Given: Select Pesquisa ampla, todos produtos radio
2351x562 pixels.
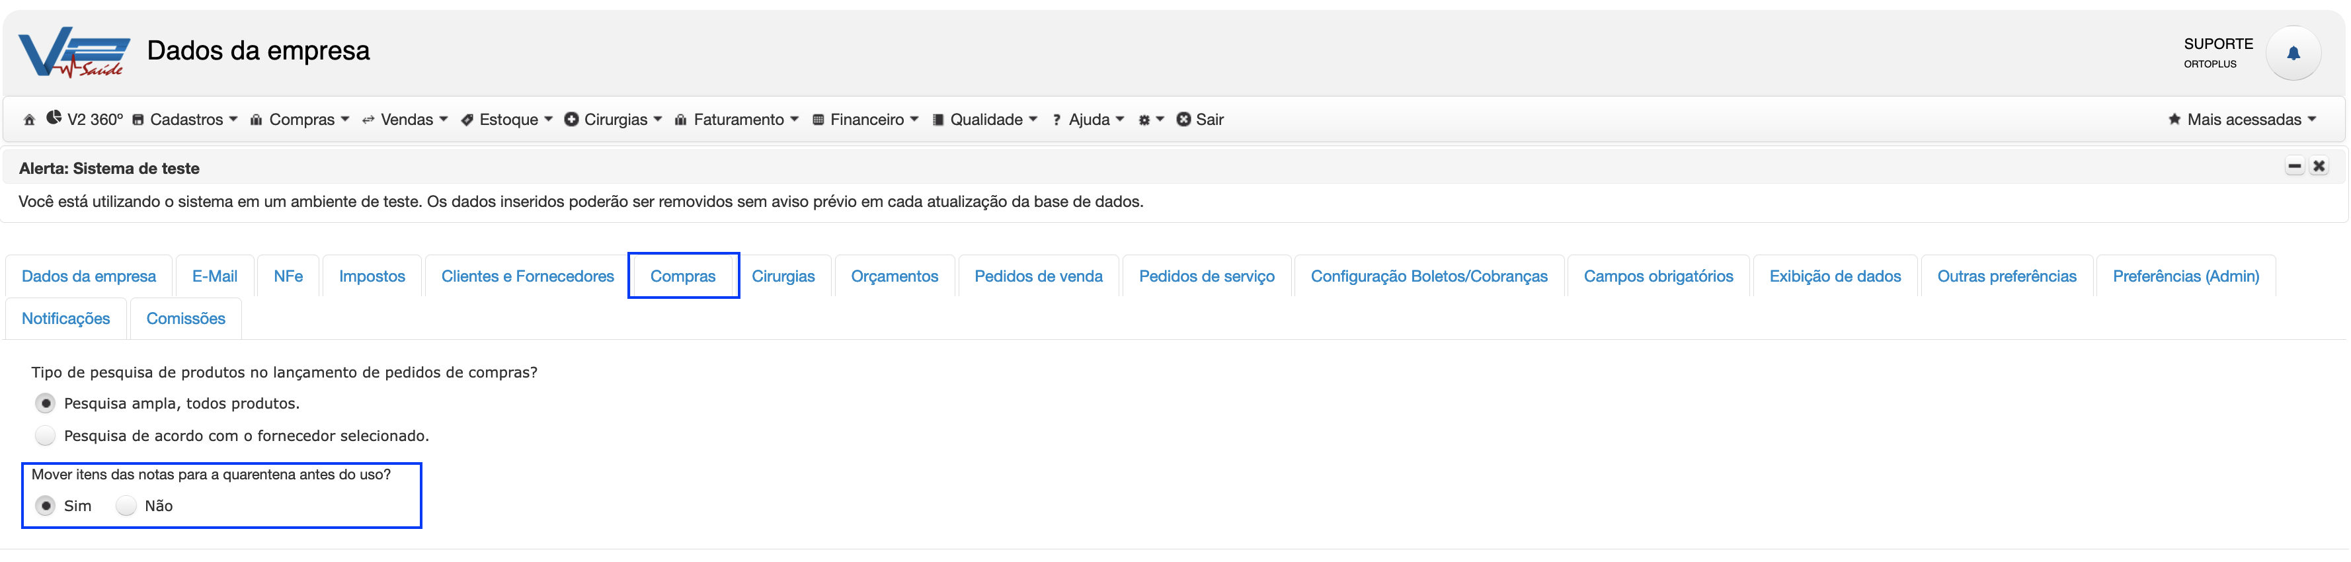Looking at the screenshot, I should coord(45,403).
